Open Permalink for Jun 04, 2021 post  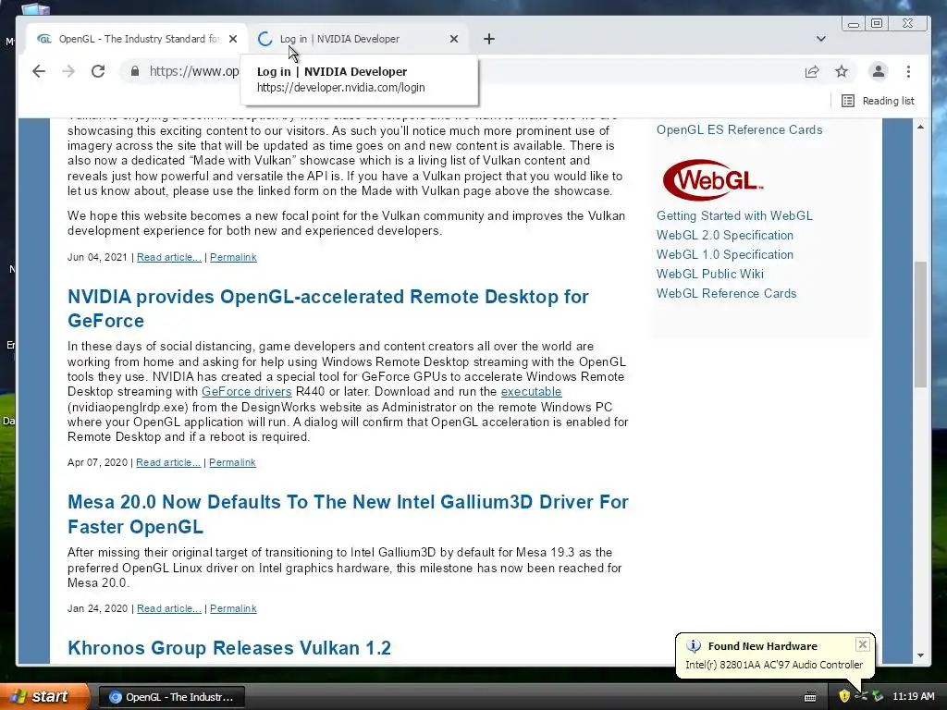pyautogui.click(x=233, y=257)
